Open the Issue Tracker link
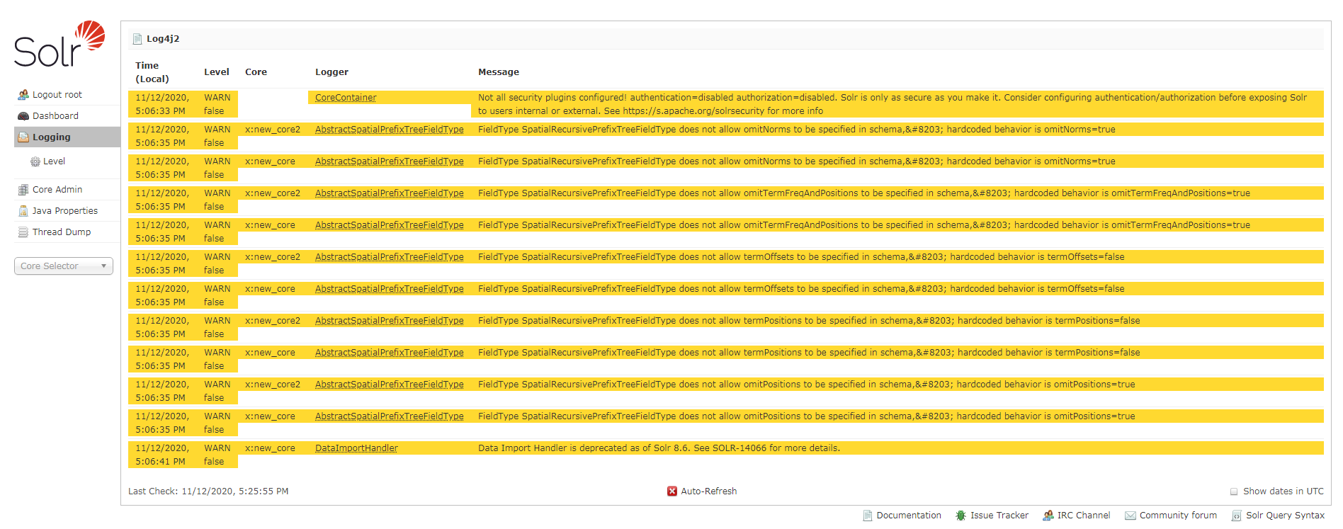 point(999,516)
